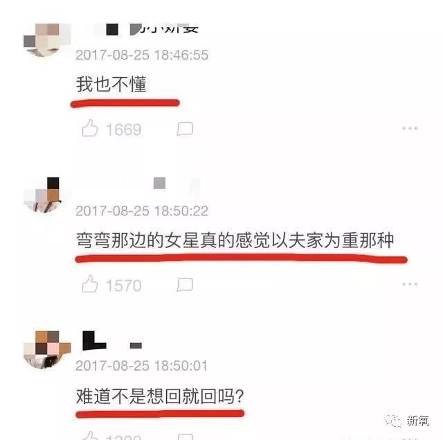Open more options for 18:46:55 comment

pyautogui.click(x=410, y=128)
